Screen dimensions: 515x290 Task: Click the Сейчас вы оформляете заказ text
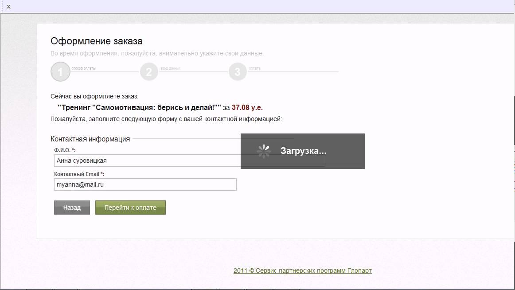coord(94,96)
